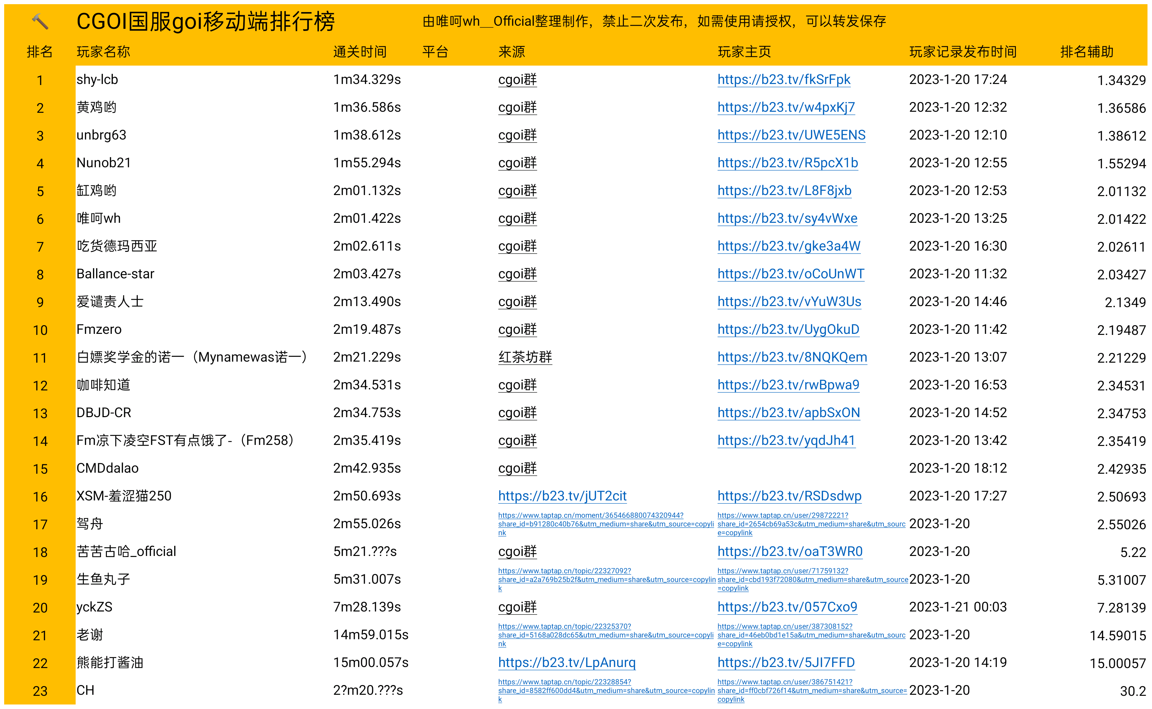Open taptap user/29872221 homepage link
1152x709 pixels.
(x=811, y=524)
